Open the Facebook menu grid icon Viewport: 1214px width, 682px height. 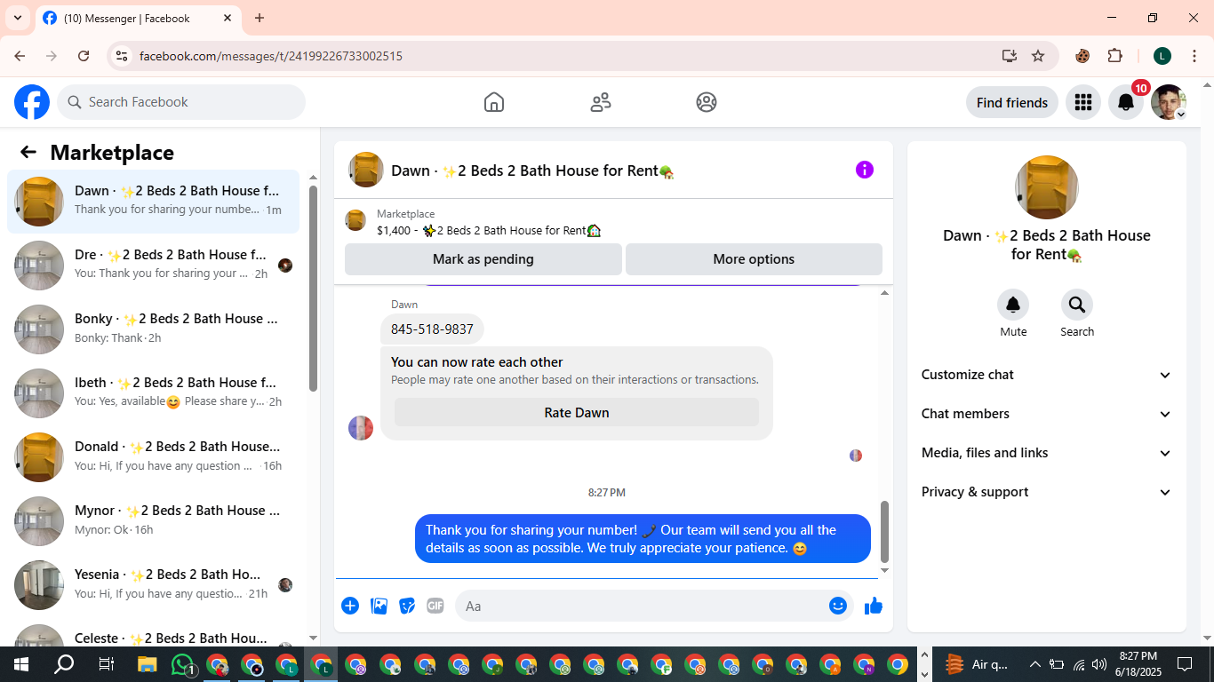click(1082, 102)
